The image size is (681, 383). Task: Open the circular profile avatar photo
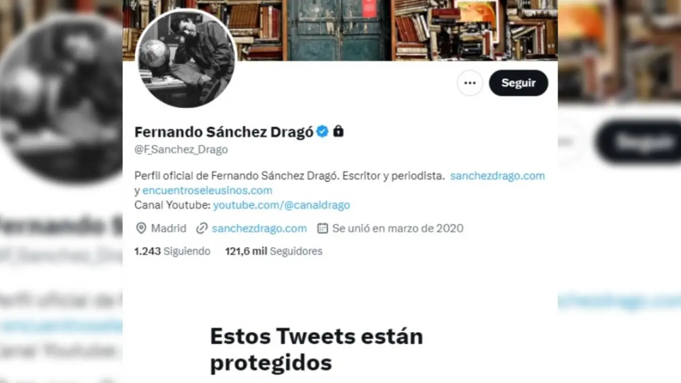pyautogui.click(x=186, y=58)
